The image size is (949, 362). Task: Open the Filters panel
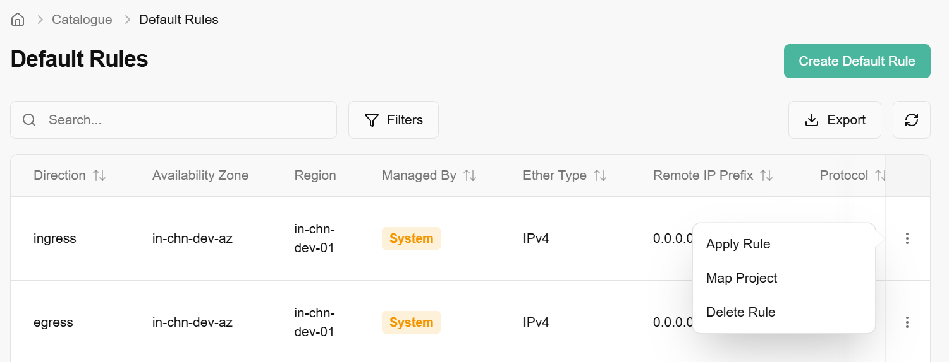point(393,120)
